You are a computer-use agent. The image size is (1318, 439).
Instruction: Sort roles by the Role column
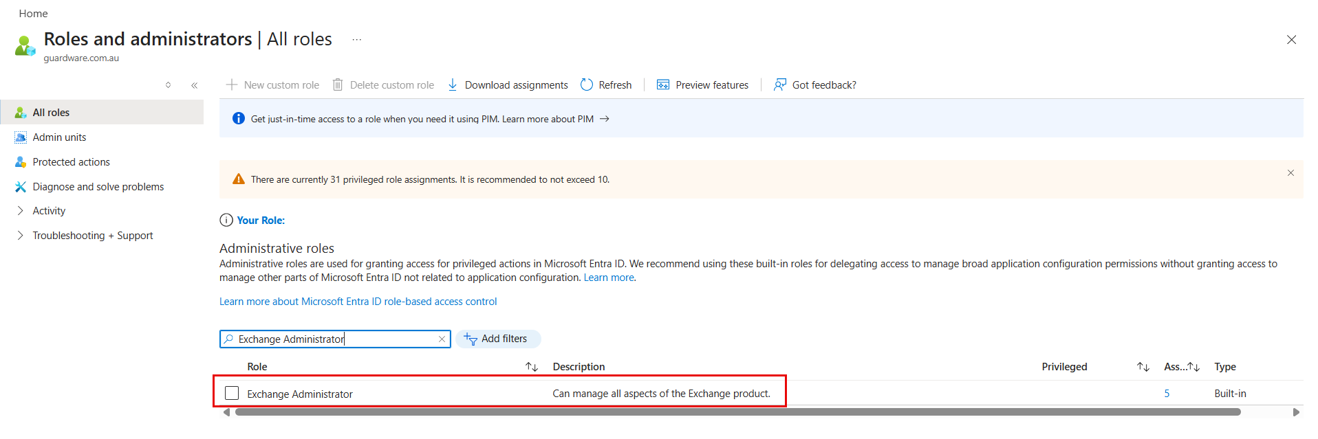[531, 367]
